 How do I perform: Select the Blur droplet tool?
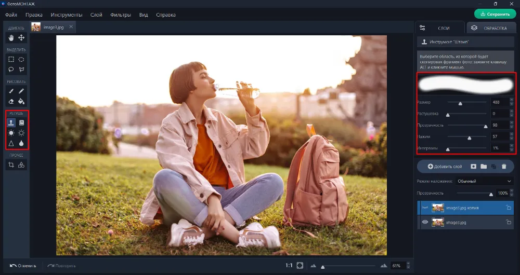(x=21, y=144)
